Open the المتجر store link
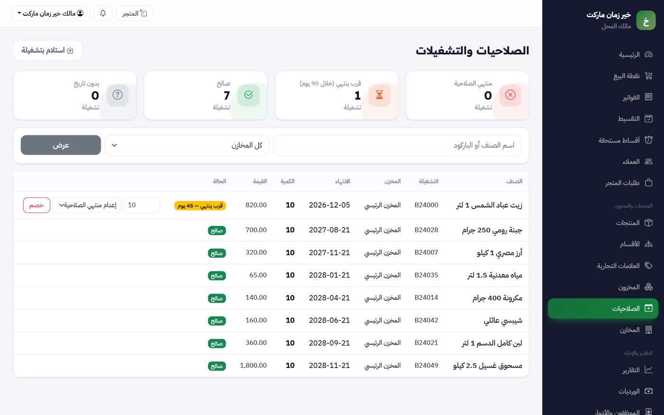Screen dimensions: 664x415 (134, 13)
